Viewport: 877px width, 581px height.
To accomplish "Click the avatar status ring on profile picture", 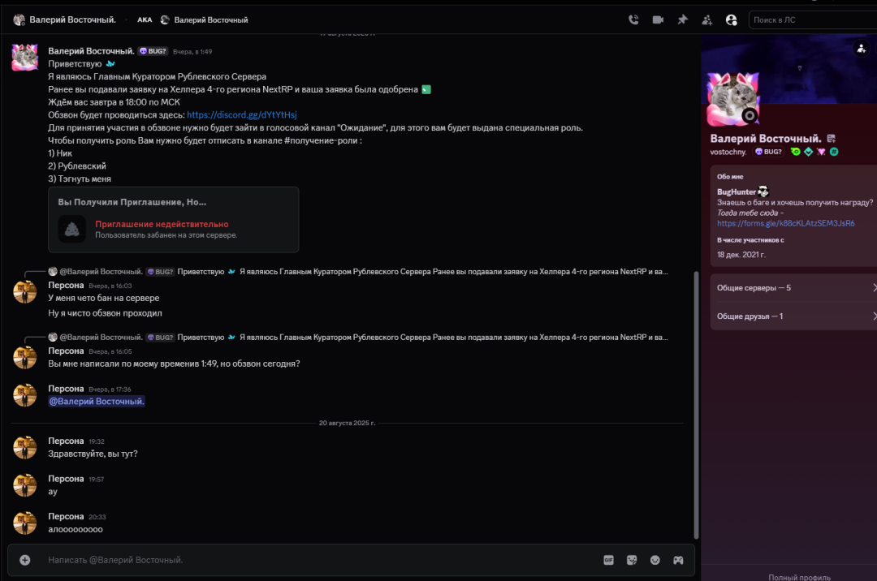I will [750, 116].
